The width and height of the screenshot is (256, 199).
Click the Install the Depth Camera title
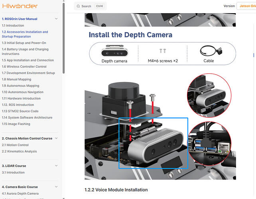130,35
